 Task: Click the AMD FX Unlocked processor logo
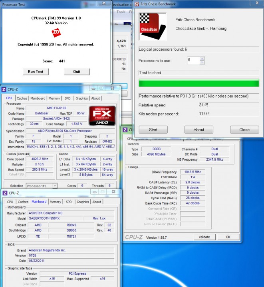(102, 116)
